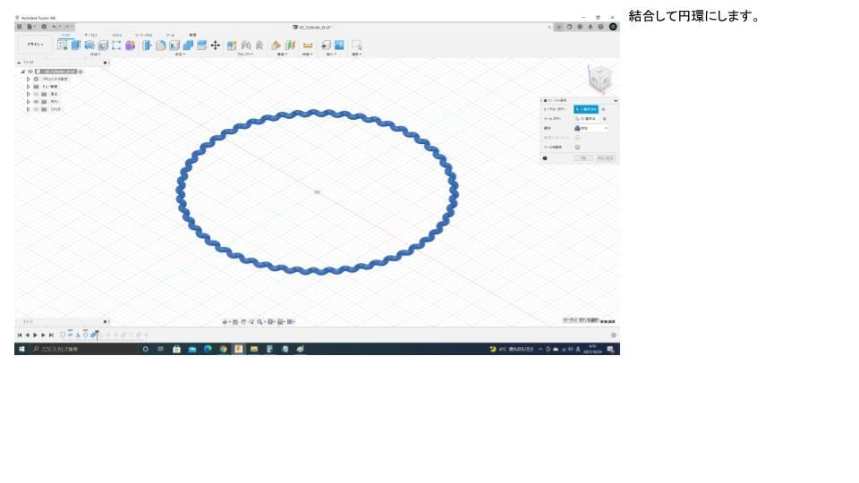Image resolution: width=859 pixels, height=483 pixels.
Task: Switch to the Solid tab
Action: (x=65, y=35)
